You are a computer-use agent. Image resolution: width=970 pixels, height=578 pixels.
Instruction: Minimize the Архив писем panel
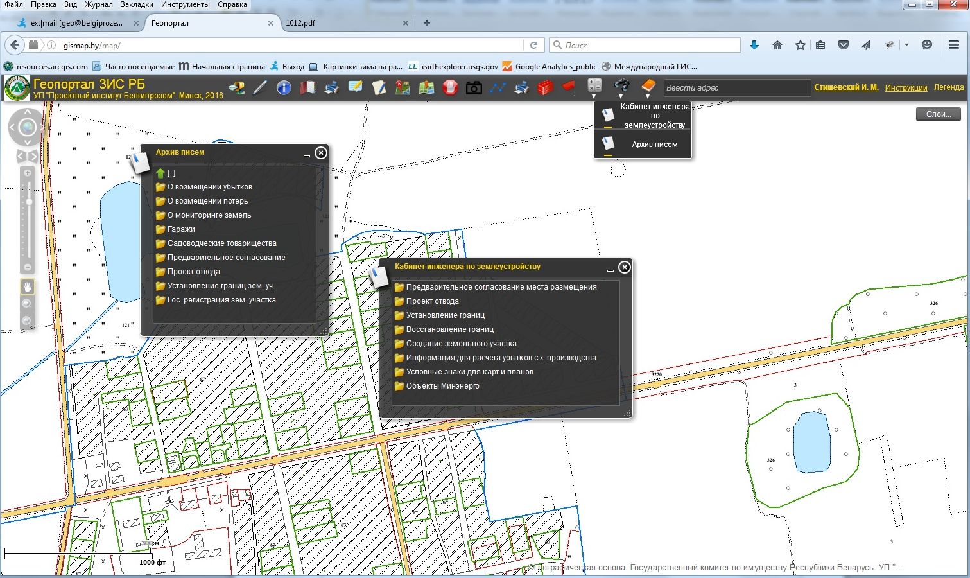[306, 155]
